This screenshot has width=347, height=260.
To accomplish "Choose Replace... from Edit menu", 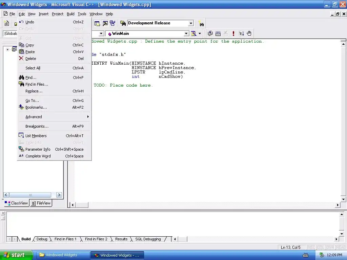I will tap(54, 91).
